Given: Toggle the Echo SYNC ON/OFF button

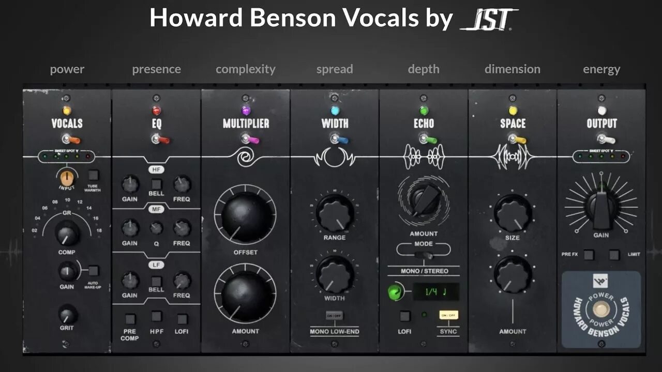Looking at the screenshot, I should pyautogui.click(x=448, y=315).
